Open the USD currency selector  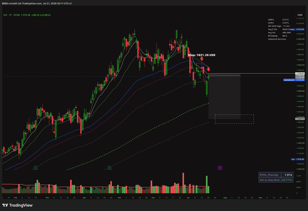click(300, 15)
